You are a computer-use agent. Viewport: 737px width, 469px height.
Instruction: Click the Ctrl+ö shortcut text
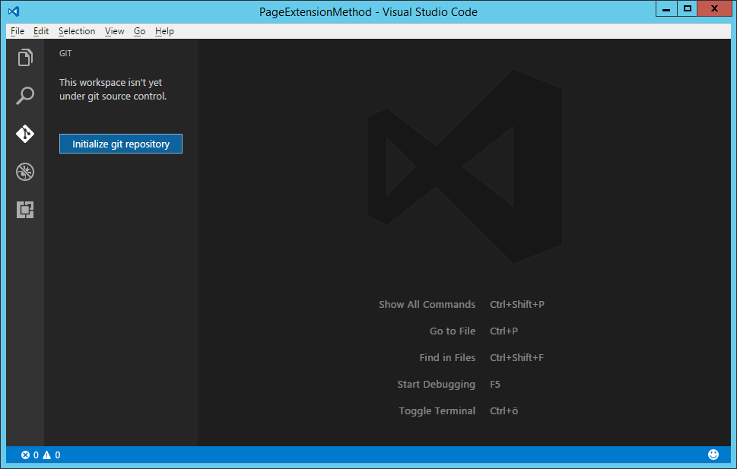coord(504,410)
